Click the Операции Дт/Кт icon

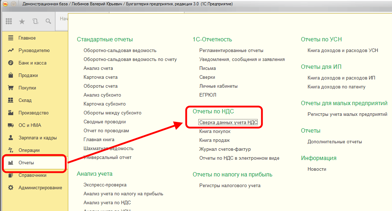coord(10,150)
